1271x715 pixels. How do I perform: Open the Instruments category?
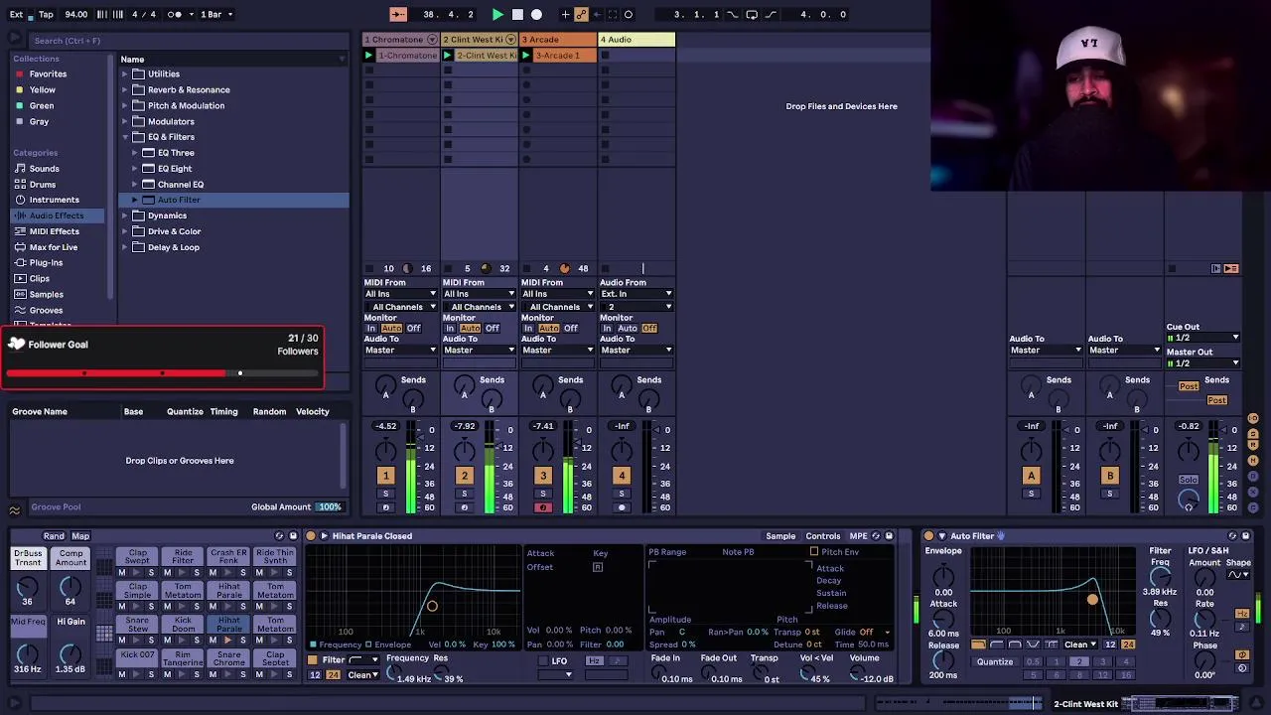54,200
